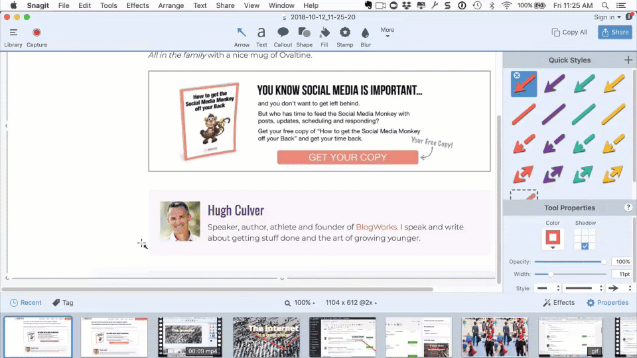Click the blue Share button
Viewport: 637px width, 358px height.
tap(614, 32)
